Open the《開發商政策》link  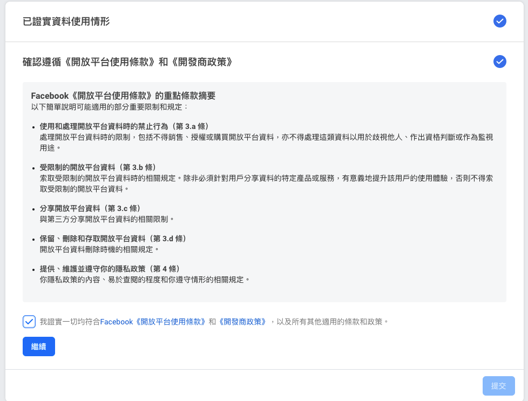click(242, 322)
